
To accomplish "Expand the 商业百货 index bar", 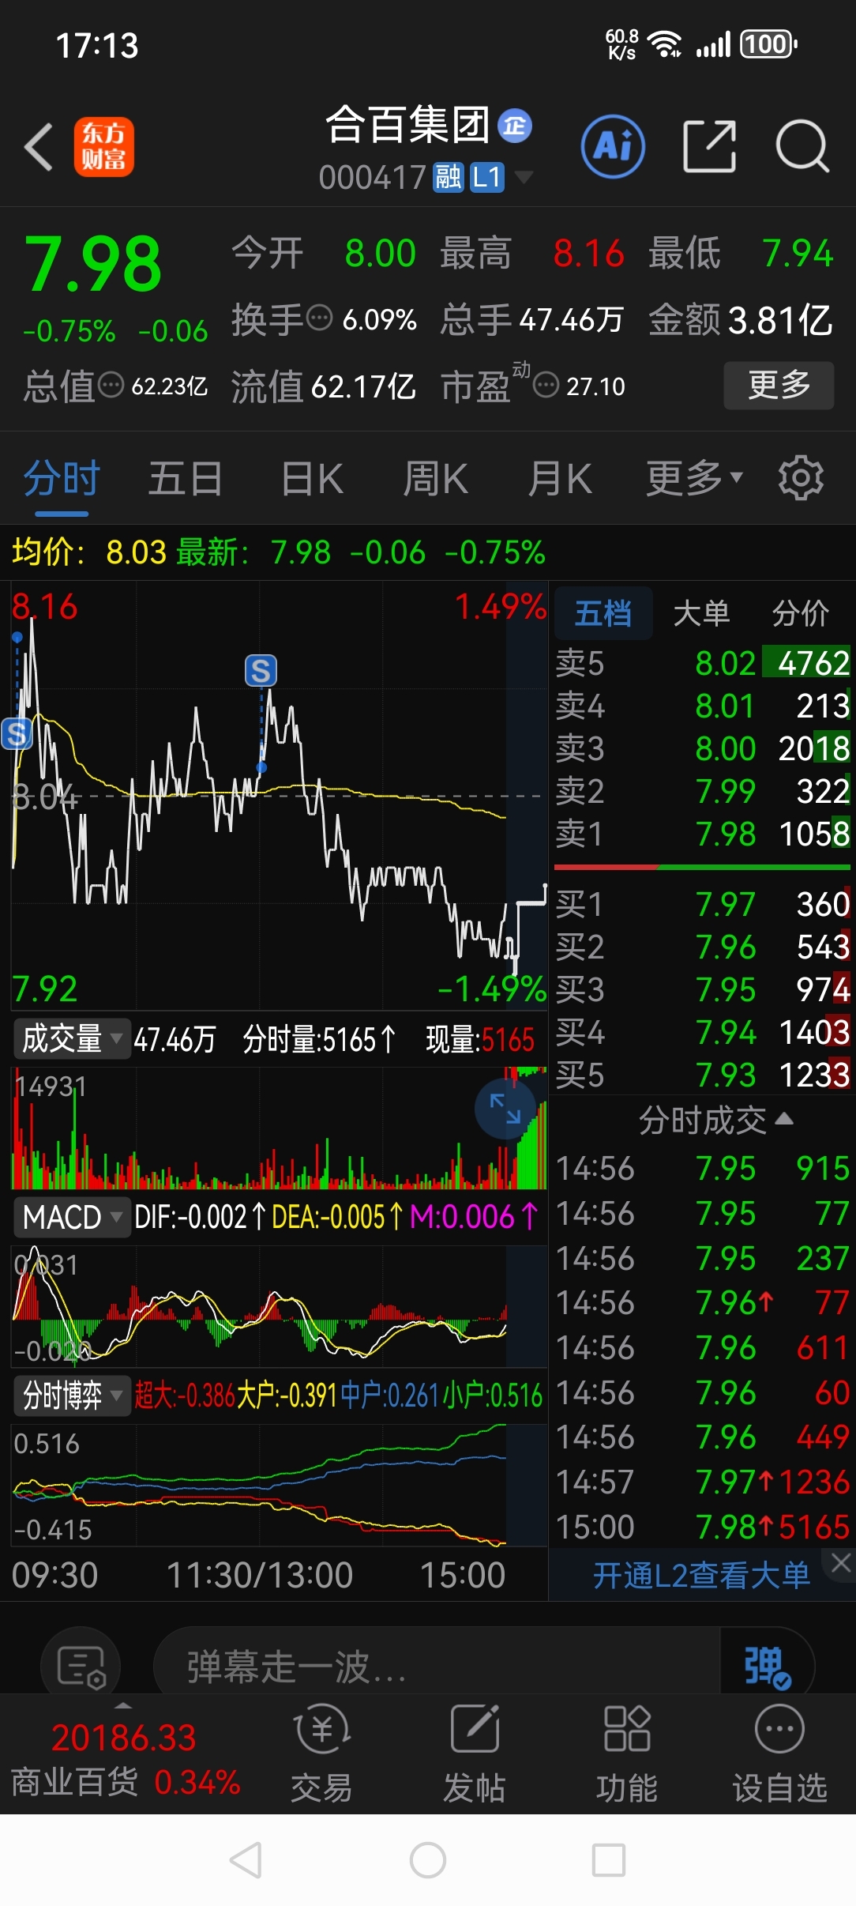I will [125, 1756].
